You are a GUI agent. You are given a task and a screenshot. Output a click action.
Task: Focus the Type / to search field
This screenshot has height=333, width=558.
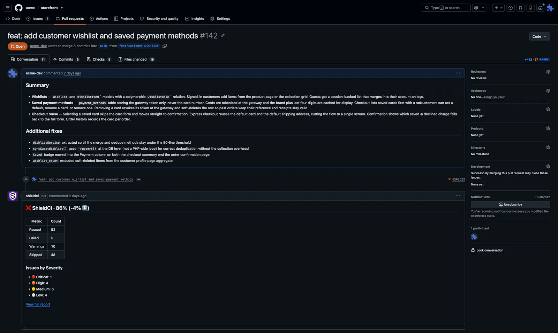tap(446, 8)
